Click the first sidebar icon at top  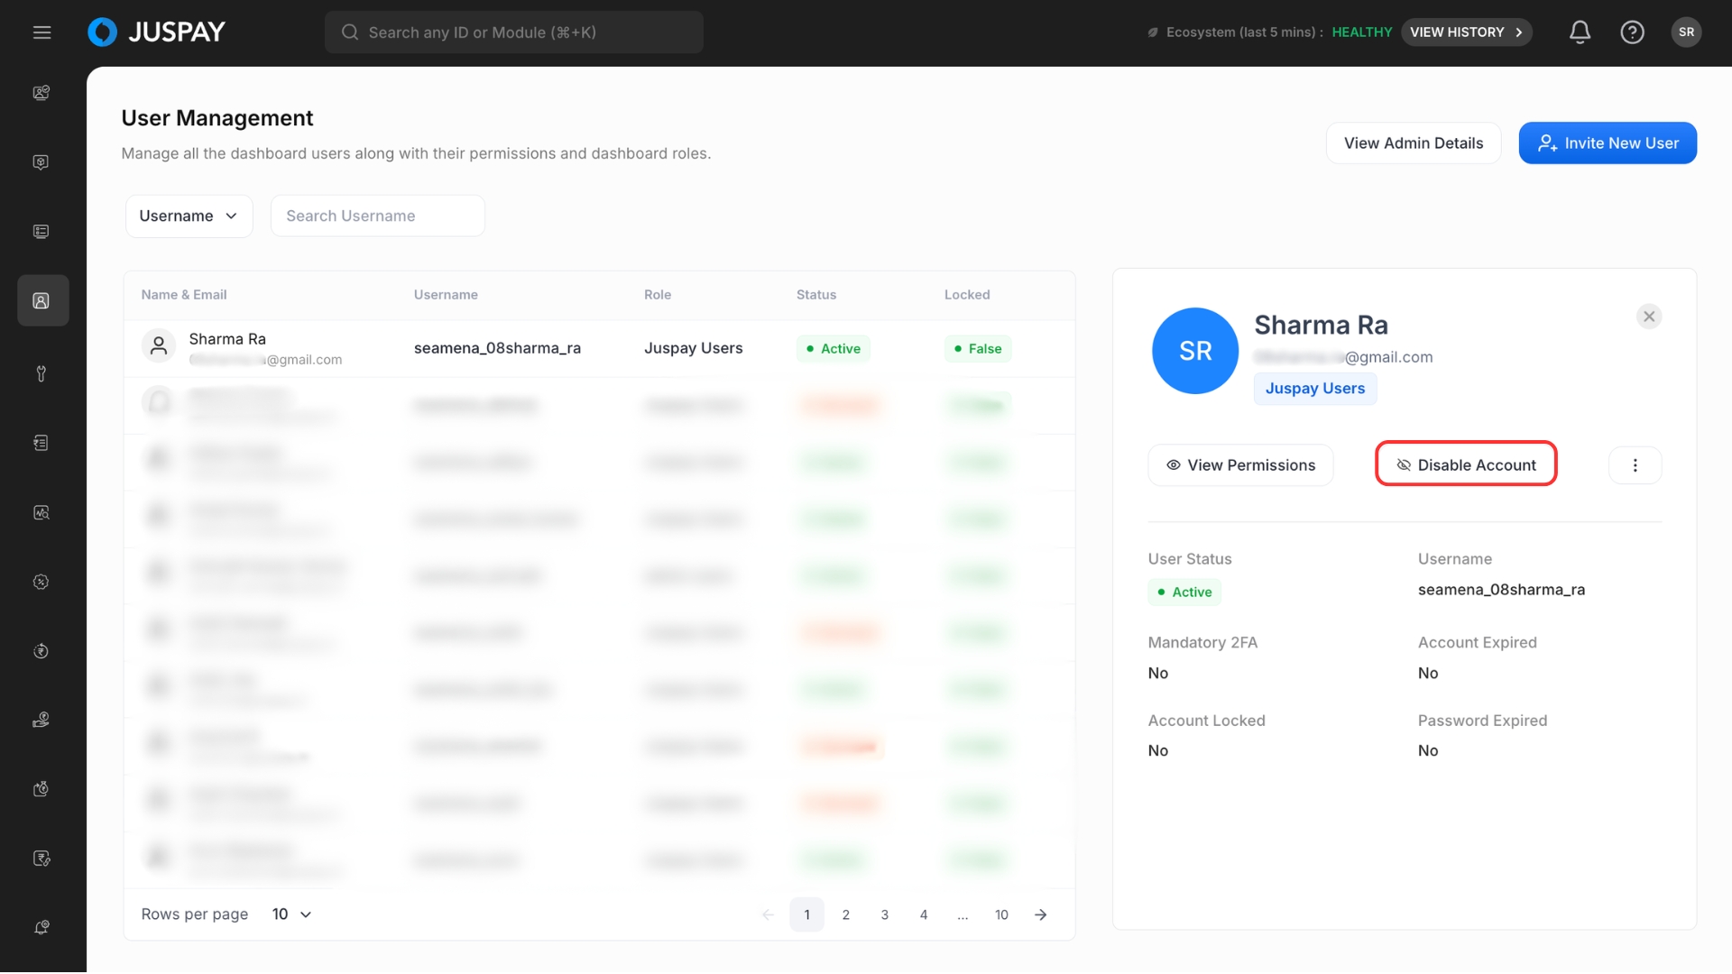point(41,93)
